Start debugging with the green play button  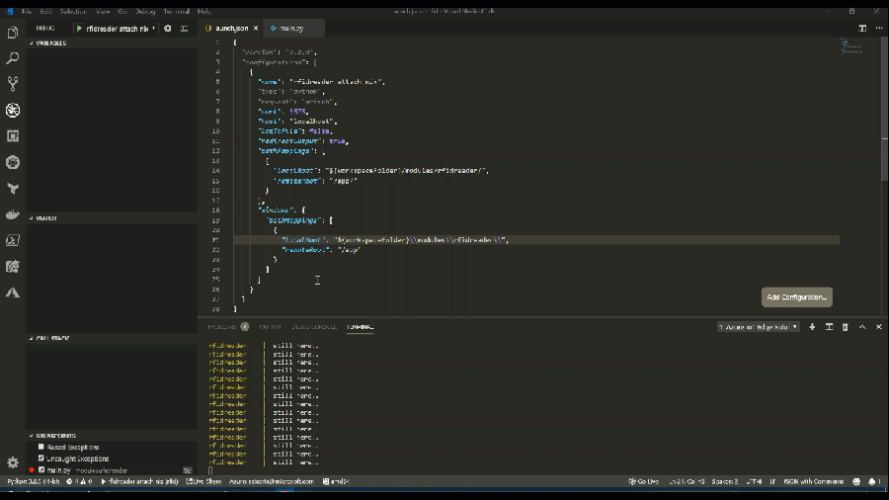[79, 28]
